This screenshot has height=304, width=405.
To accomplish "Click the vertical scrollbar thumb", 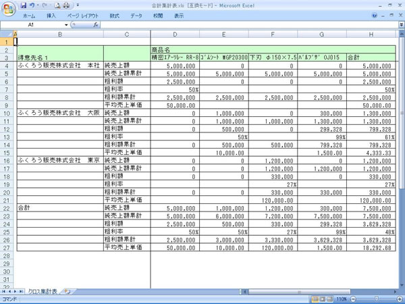I will point(402,113).
